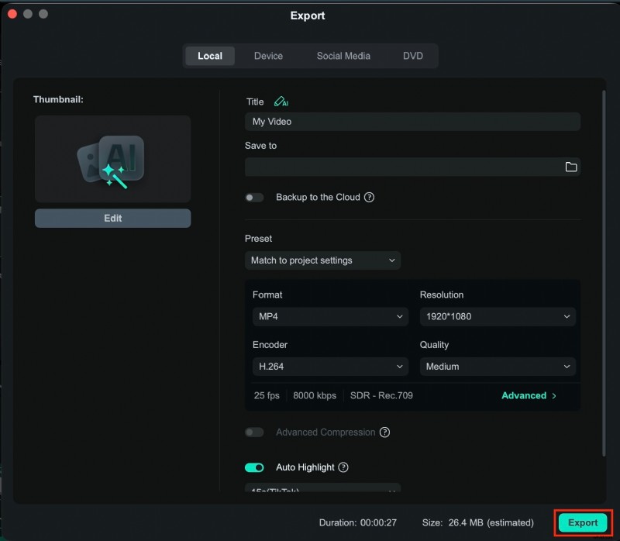Viewport: 620px width, 541px height.
Task: Switch to the Social Media tab
Action: click(x=343, y=55)
